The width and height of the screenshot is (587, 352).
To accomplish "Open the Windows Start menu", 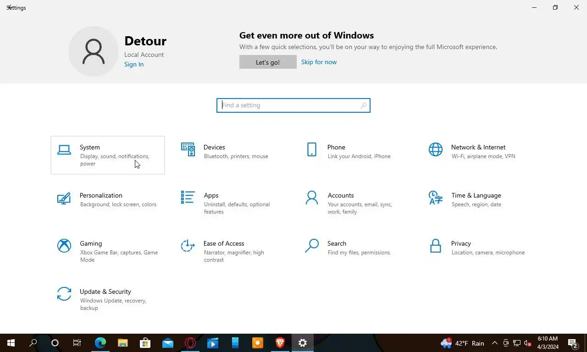I will (x=11, y=343).
